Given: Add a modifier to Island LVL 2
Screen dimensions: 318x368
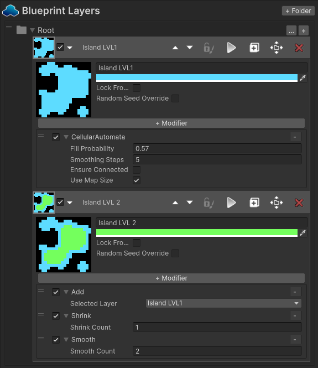Looking at the screenshot, I should 171,278.
